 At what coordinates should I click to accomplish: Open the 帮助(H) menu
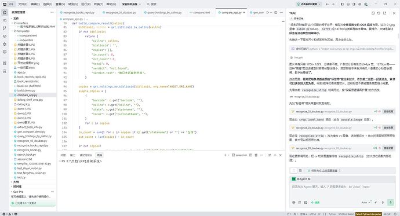click(x=111, y=4)
